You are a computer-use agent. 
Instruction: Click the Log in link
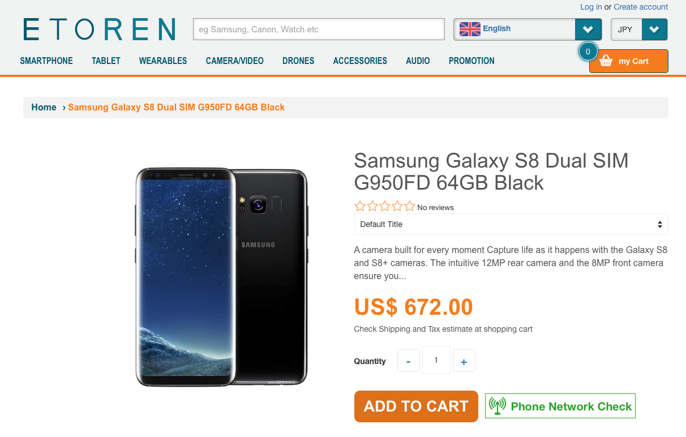(x=591, y=7)
